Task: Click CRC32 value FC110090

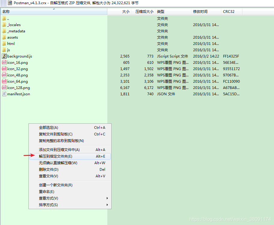Action: pyautogui.click(x=231, y=81)
